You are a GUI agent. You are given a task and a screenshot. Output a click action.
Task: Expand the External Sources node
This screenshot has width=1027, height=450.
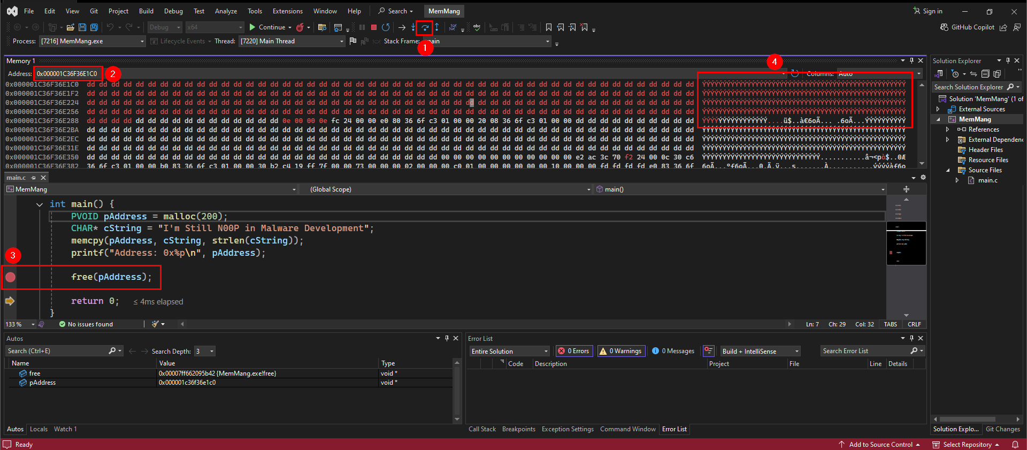[x=938, y=109]
